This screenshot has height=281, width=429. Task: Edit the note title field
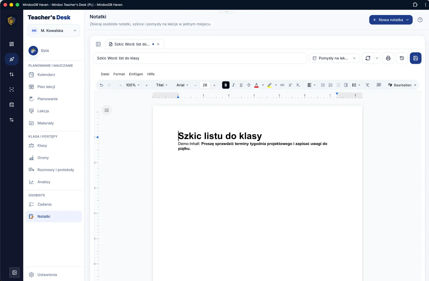point(200,58)
